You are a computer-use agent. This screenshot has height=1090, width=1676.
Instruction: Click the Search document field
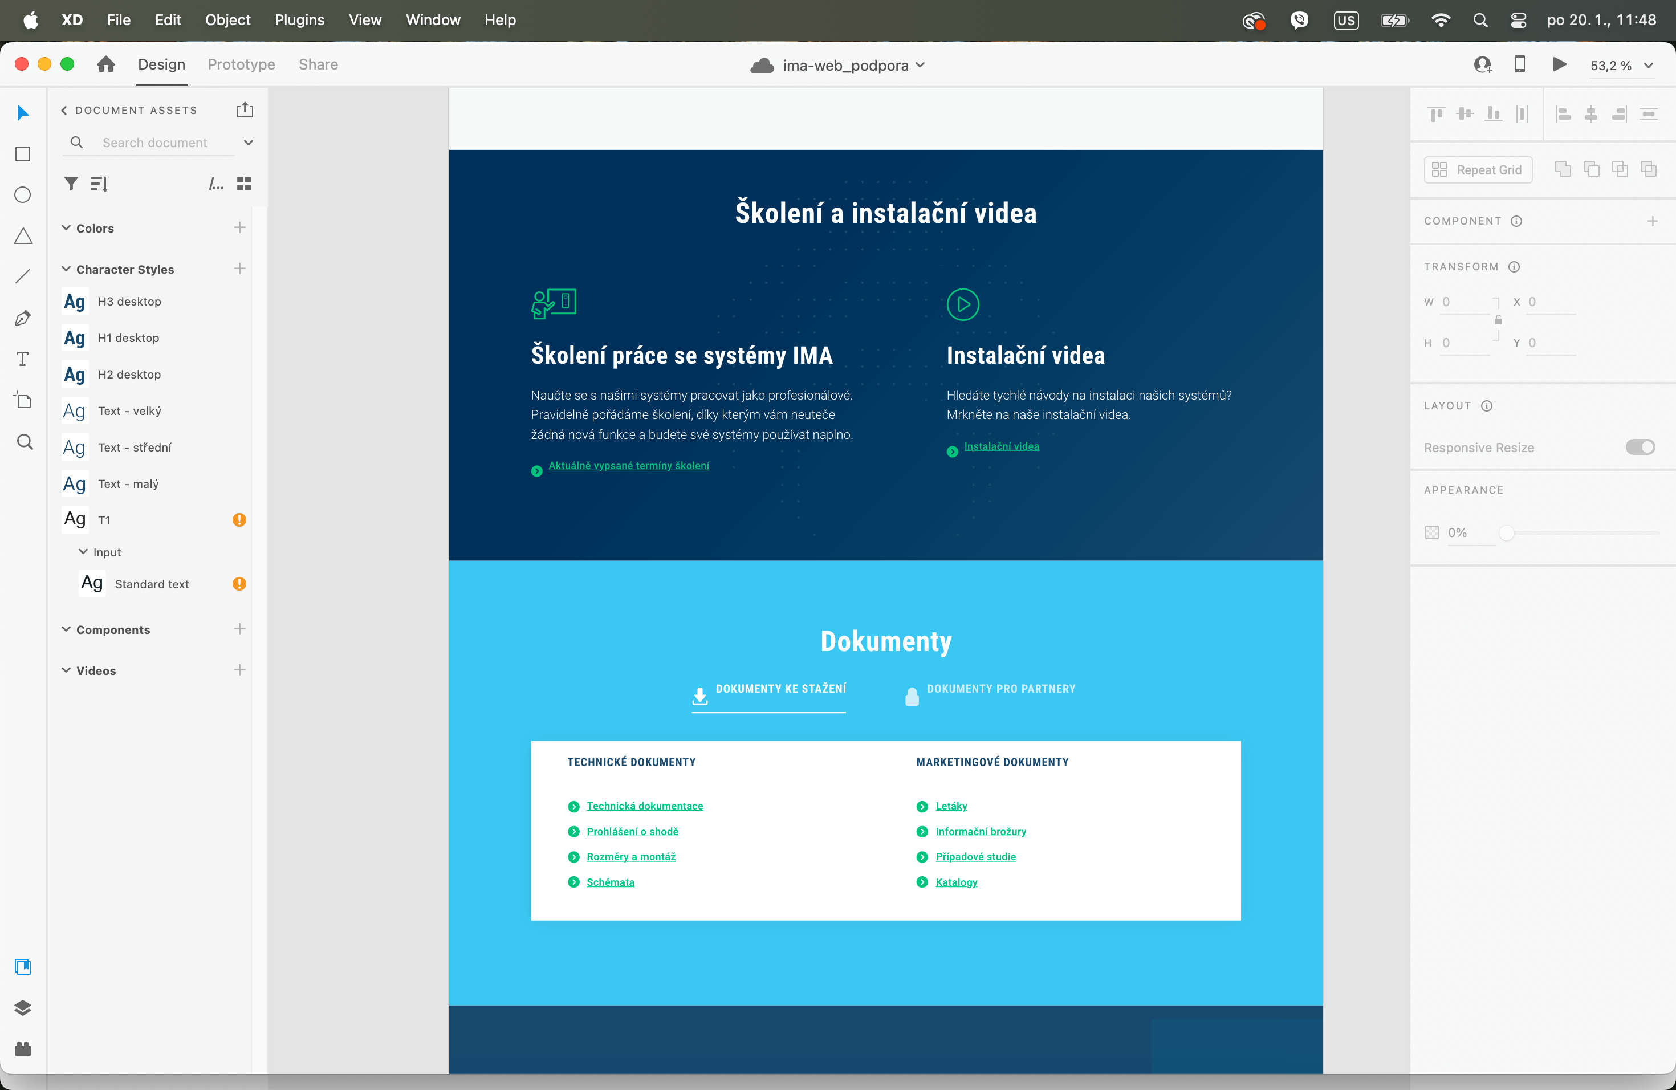155,143
